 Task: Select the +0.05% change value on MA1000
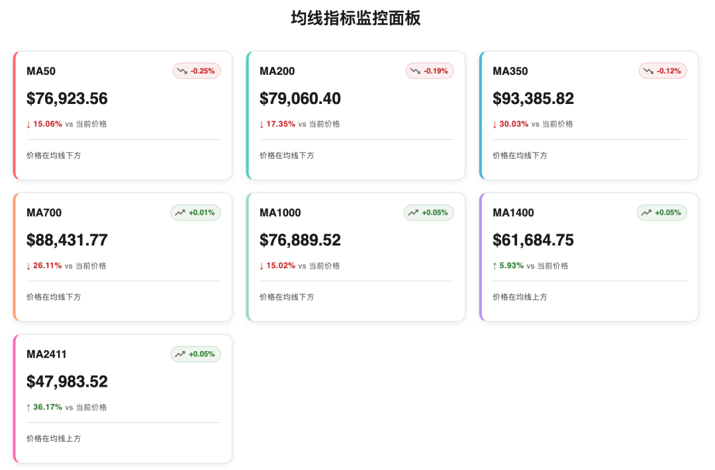pyautogui.click(x=434, y=212)
